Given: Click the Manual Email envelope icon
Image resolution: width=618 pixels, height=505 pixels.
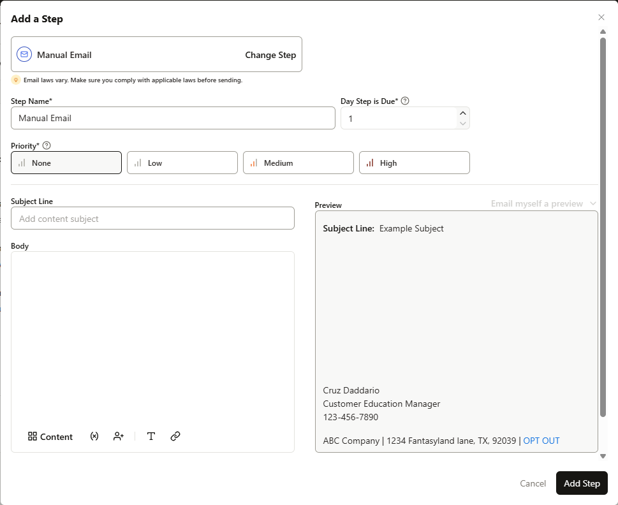Looking at the screenshot, I should tap(24, 54).
